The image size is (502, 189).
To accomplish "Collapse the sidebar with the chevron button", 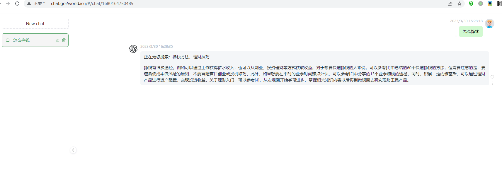I will (x=73, y=150).
